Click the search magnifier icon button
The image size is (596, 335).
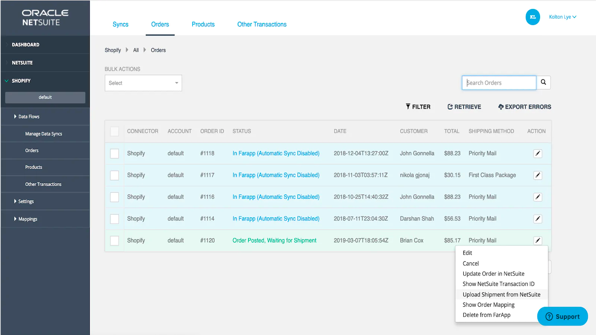(x=543, y=83)
